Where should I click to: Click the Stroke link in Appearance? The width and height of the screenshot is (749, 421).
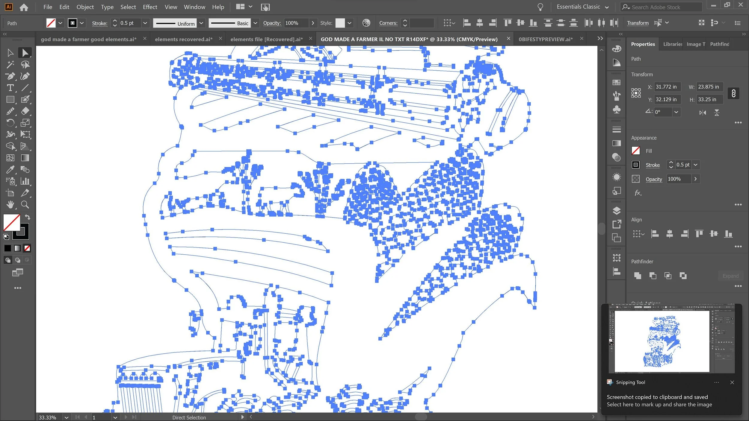pyautogui.click(x=653, y=165)
